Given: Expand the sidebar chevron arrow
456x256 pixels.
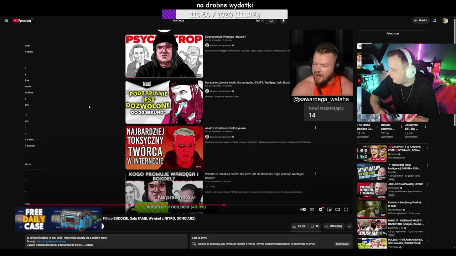Looking at the screenshot, I should pos(26,115).
